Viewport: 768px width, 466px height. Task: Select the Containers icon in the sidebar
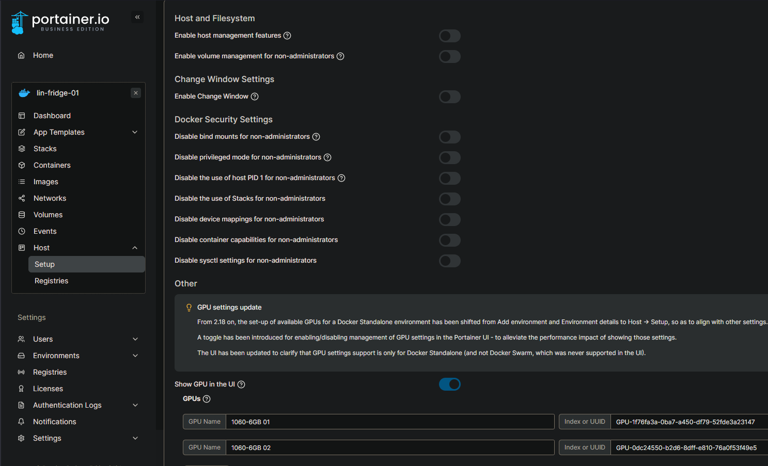[x=22, y=165]
